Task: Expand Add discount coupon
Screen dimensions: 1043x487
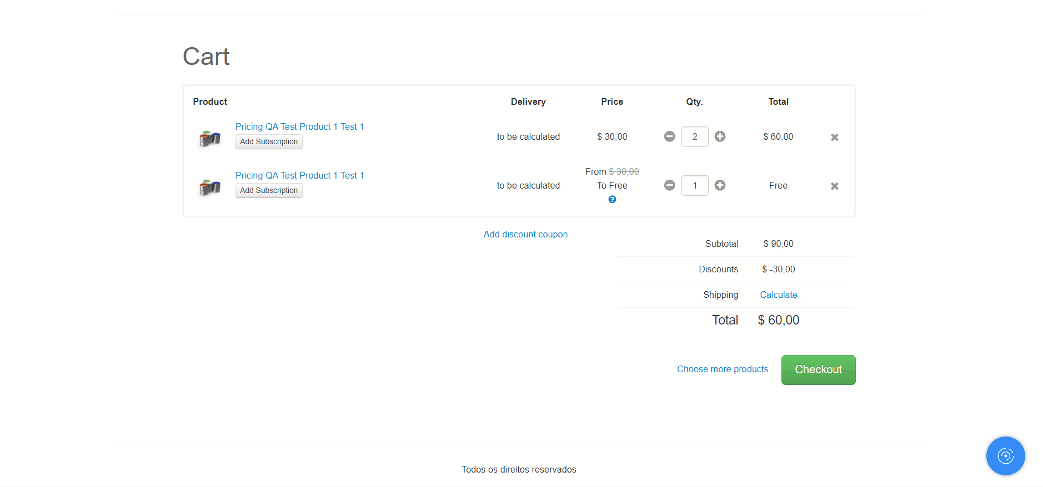Action: [x=525, y=234]
